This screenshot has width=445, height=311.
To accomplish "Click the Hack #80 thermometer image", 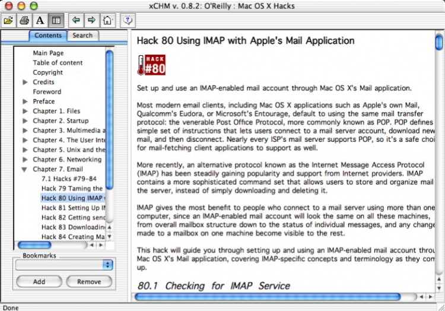I will [151, 65].
